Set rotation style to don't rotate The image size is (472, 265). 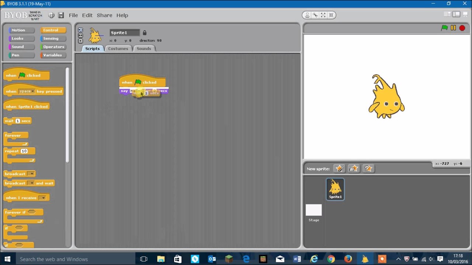pos(80,41)
